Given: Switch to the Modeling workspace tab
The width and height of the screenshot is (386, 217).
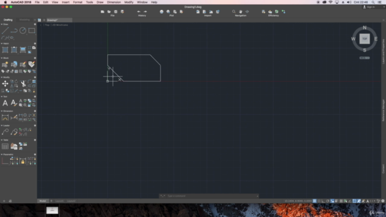Looking at the screenshot, I should click(24, 20).
